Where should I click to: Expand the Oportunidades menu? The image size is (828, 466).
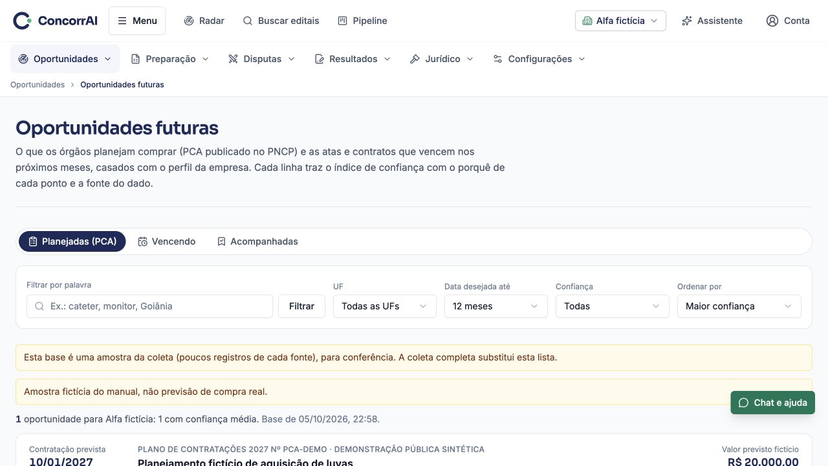[65, 59]
